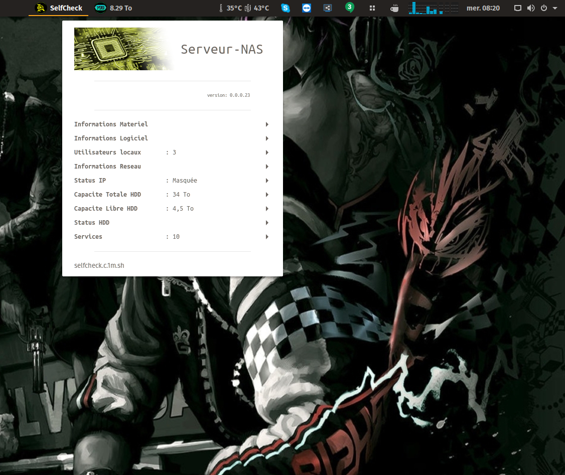Screen dimensions: 565x475
Task: Open the disk space indicator showing 8.29 To
Action: click(x=113, y=8)
